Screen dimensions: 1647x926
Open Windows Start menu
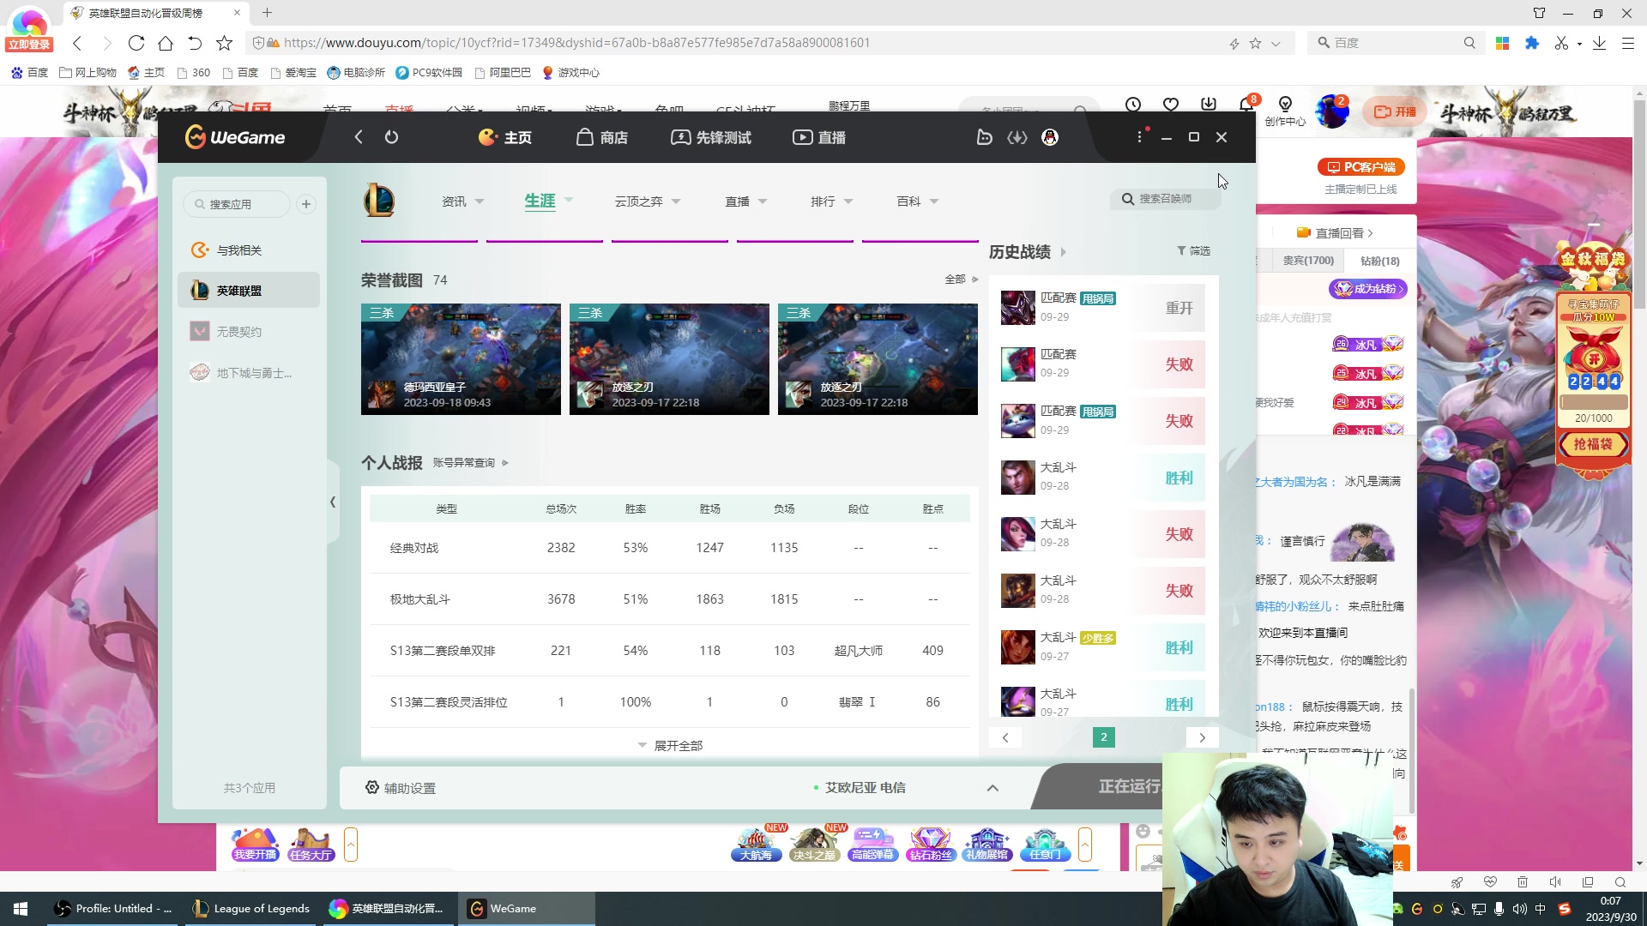pos(21,909)
